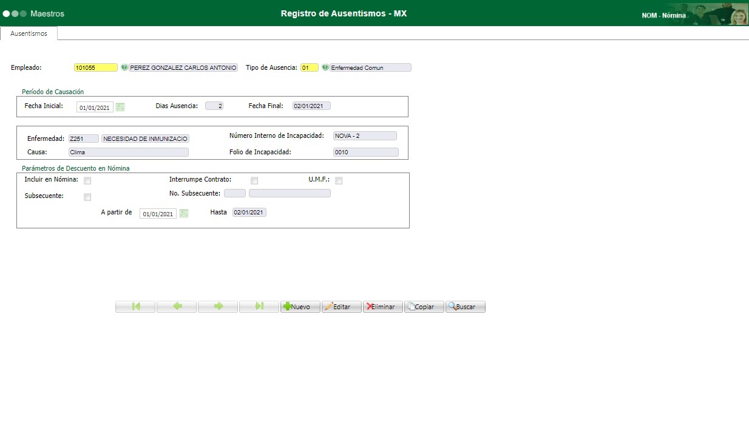The width and height of the screenshot is (749, 424).
Task: Toggle the Interrumpe Contrato checkbox
Action: 254,180
